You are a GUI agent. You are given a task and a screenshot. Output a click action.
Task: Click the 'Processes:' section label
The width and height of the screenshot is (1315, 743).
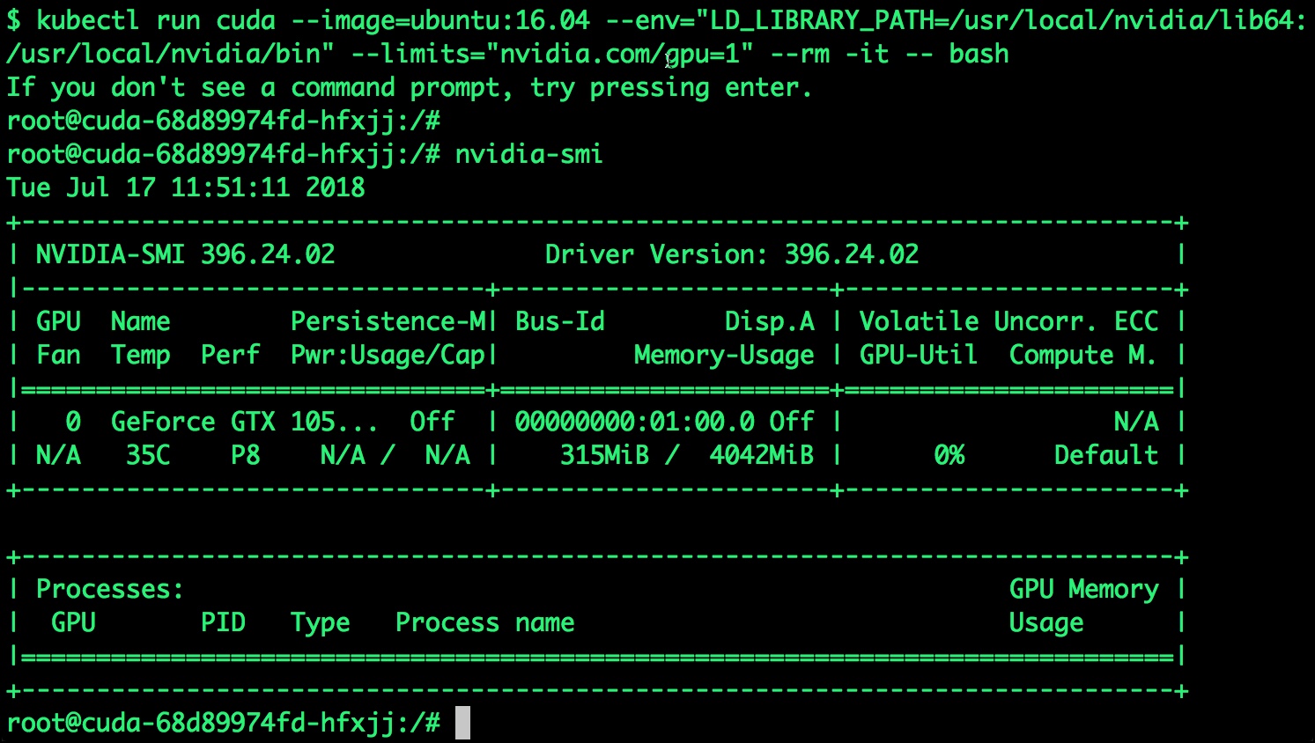pos(110,589)
